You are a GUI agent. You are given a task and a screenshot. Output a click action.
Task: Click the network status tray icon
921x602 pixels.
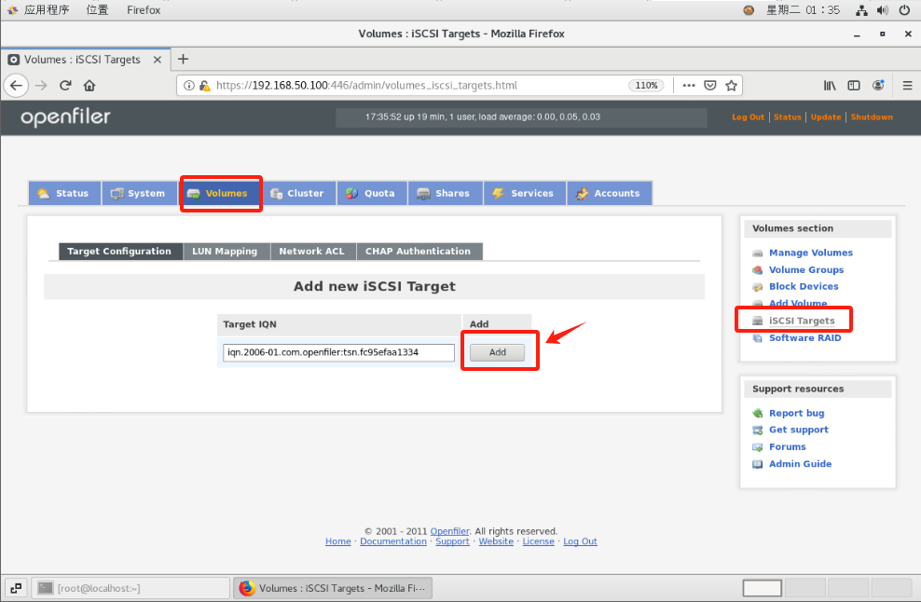click(x=861, y=10)
